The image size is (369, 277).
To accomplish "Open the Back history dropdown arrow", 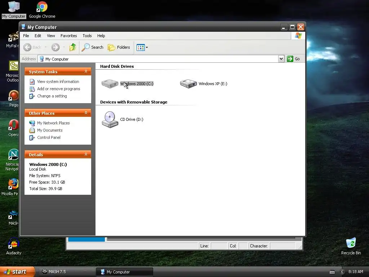I will (46, 47).
